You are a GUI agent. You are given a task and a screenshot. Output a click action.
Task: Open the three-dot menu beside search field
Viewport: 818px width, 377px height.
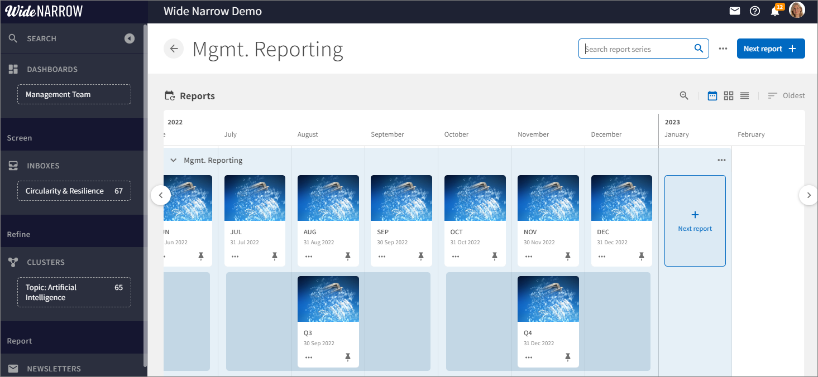pos(723,49)
